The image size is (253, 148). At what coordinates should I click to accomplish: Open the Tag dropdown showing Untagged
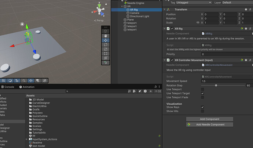click(194, 3)
